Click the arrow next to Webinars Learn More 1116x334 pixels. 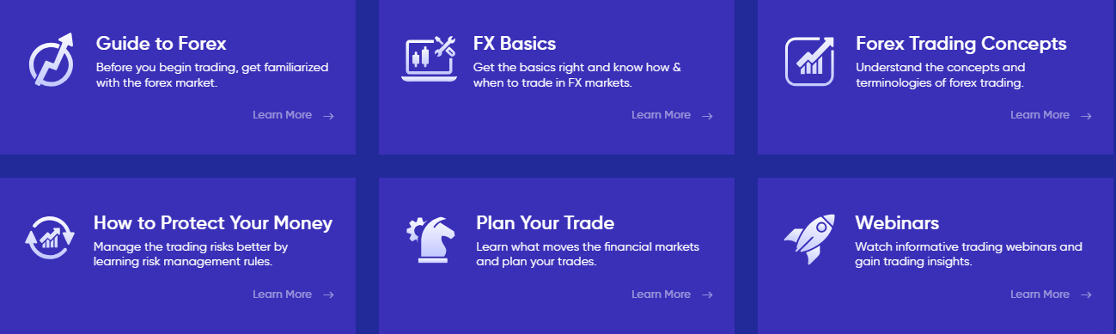1086,295
